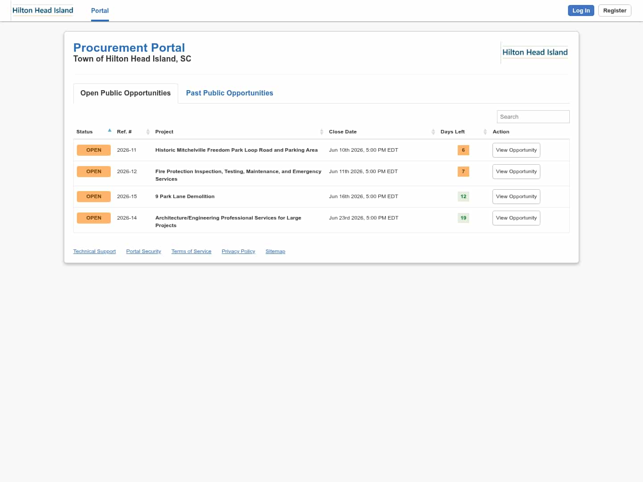Open the Terms of Service link
Viewport: 643px width, 482px height.
click(191, 251)
